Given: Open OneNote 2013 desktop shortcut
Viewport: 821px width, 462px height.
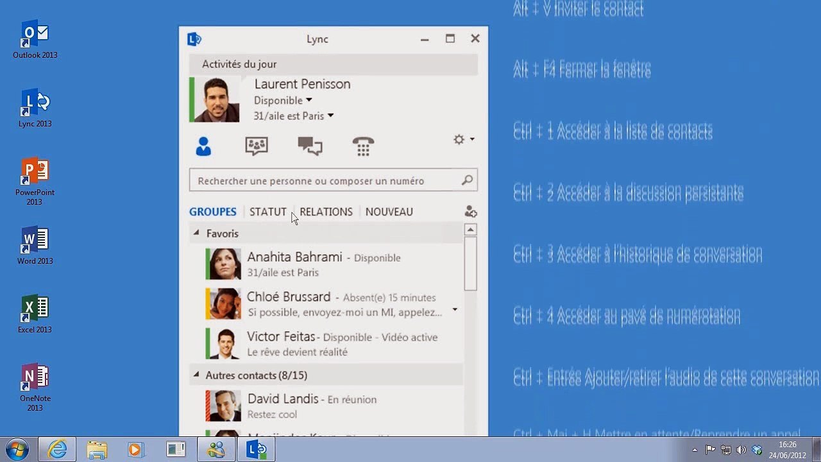Looking at the screenshot, I should pos(35,388).
